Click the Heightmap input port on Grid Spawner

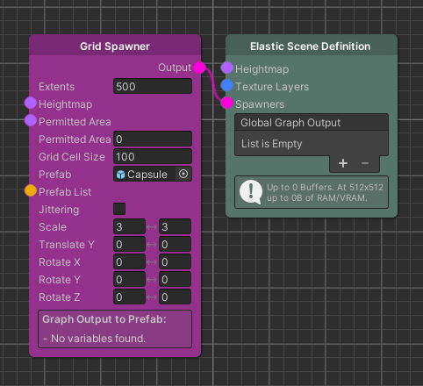(31, 103)
